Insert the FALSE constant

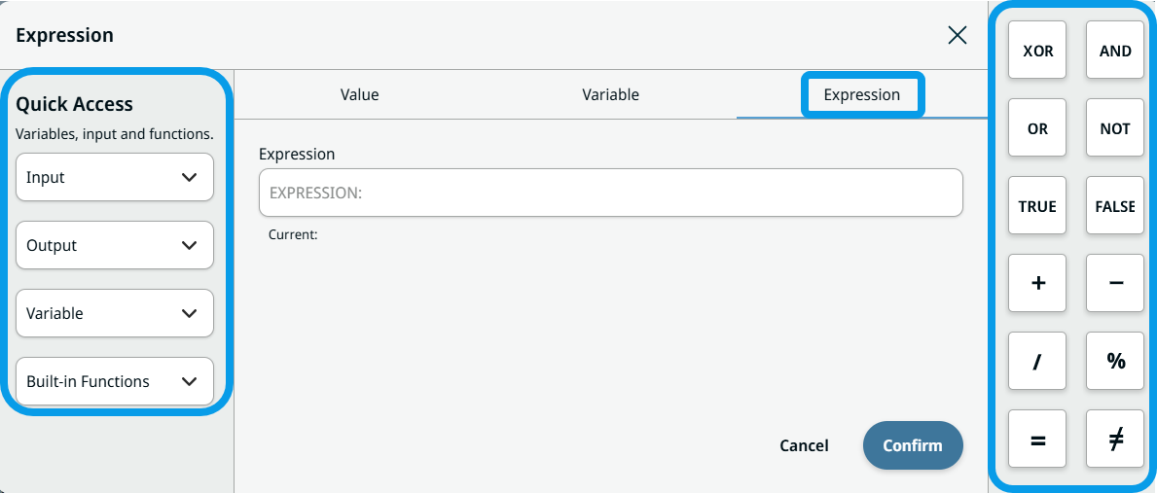[1115, 206]
